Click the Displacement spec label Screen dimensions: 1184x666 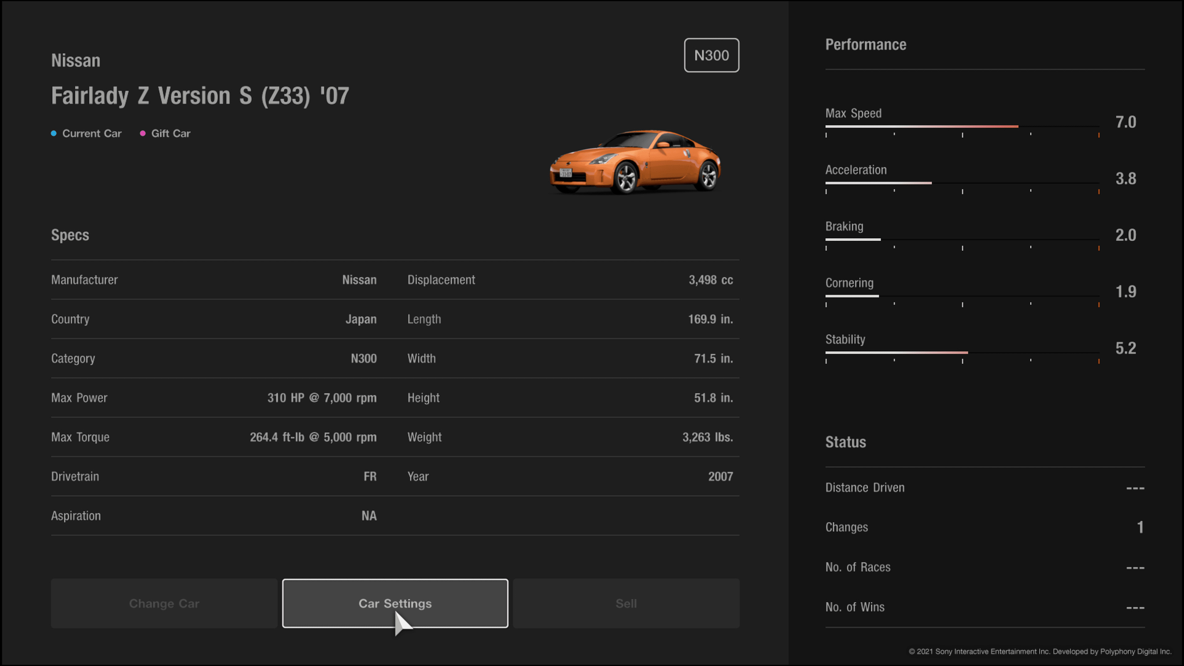[x=441, y=280]
